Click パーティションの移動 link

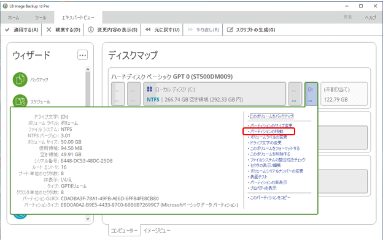pyautogui.click(x=267, y=132)
